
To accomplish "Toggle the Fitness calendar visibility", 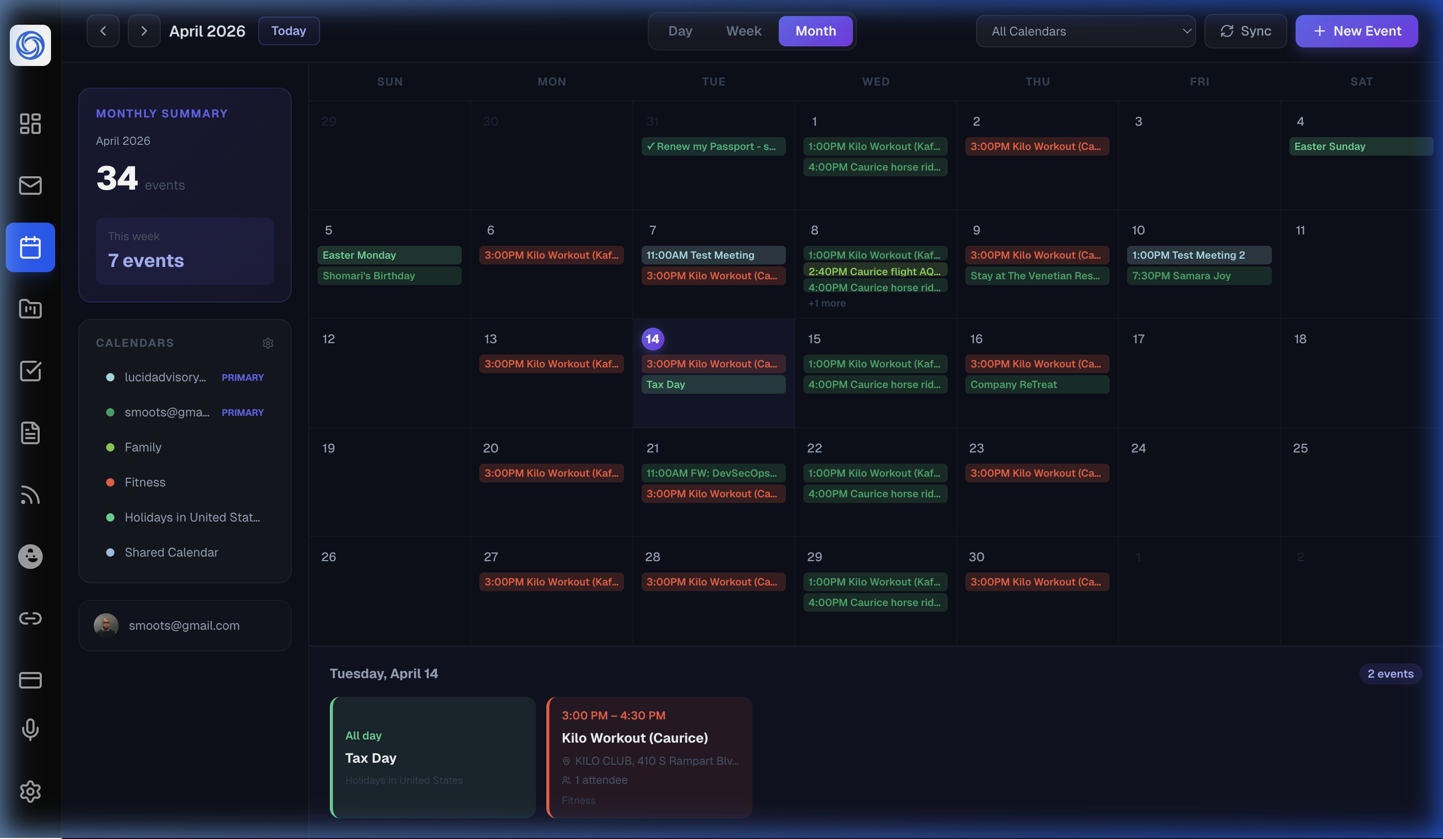I will (x=145, y=482).
